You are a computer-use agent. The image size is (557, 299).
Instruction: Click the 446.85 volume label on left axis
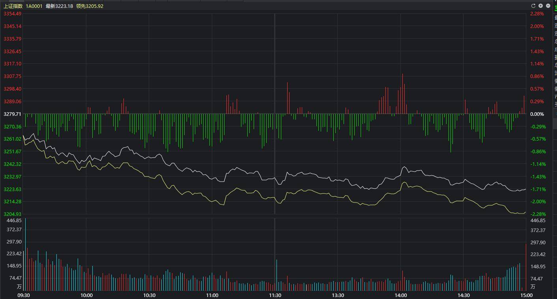[14, 221]
